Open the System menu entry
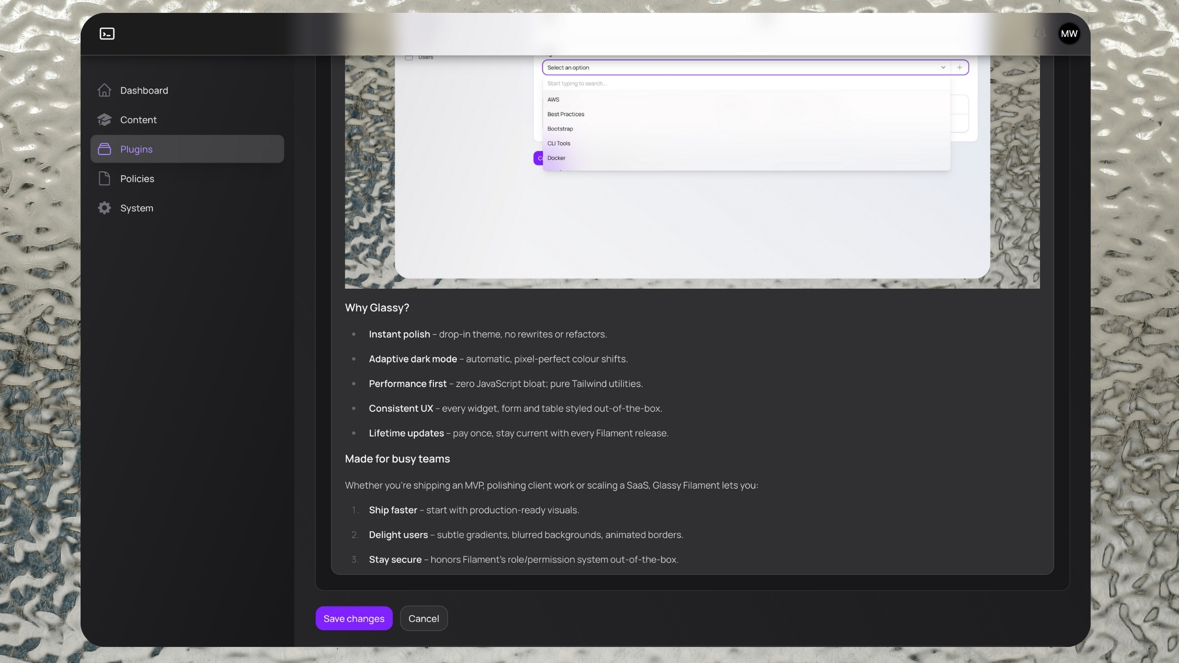The width and height of the screenshot is (1179, 663). [x=187, y=208]
